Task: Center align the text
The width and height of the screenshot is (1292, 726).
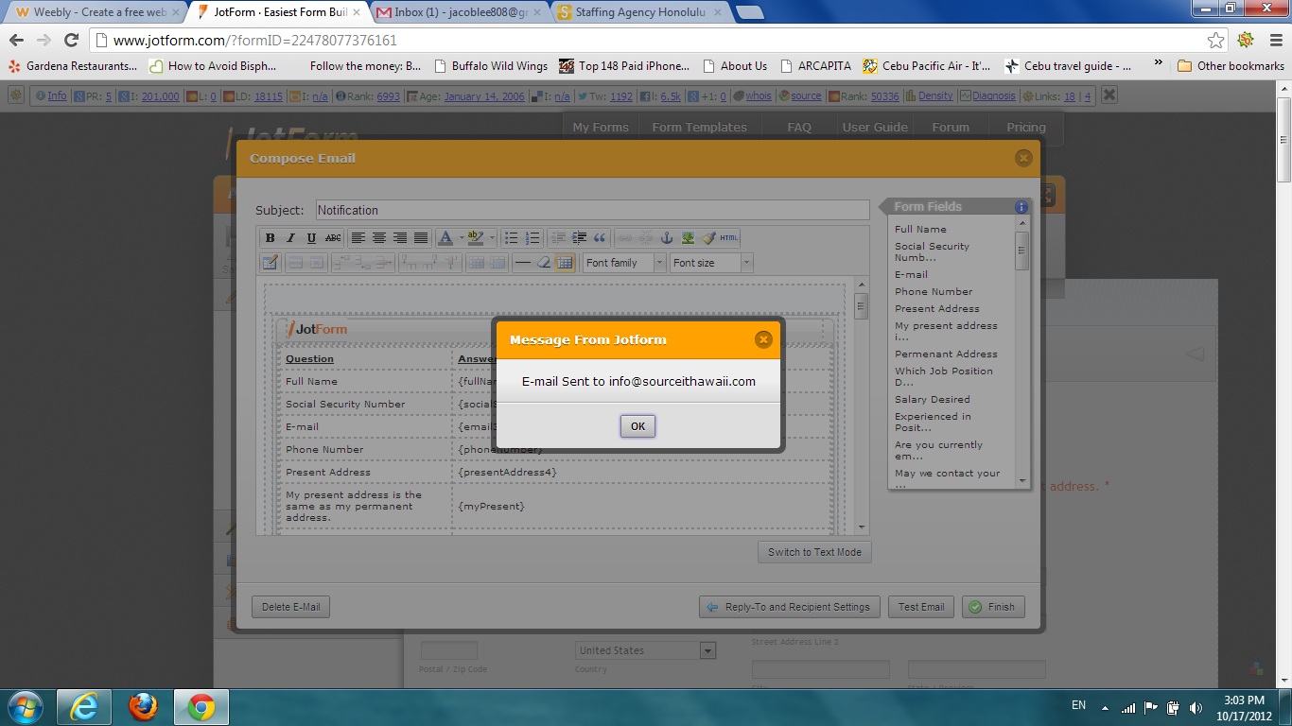Action: click(379, 238)
